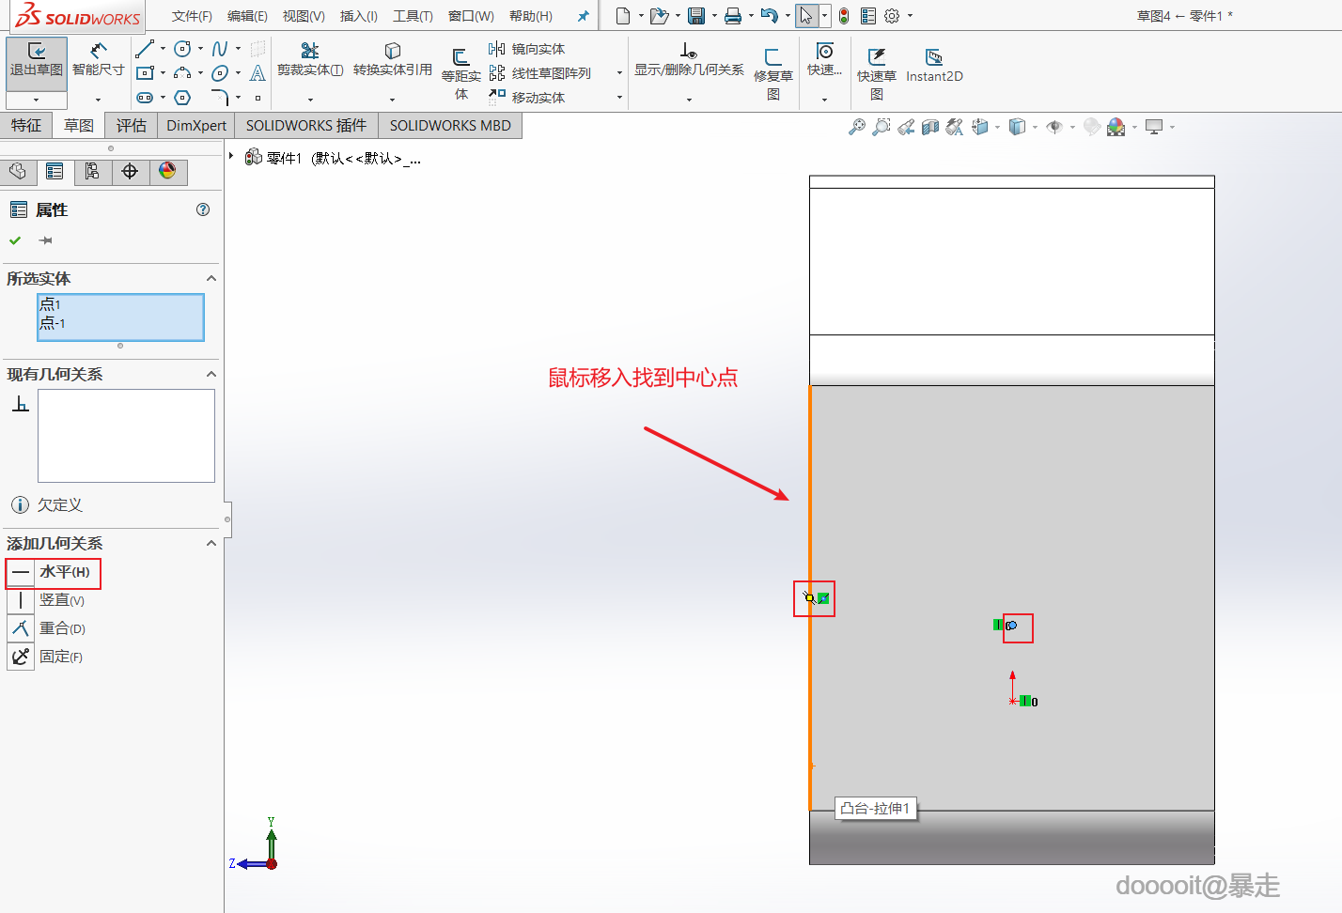Click the green checkmark to confirm properties

click(x=15, y=240)
